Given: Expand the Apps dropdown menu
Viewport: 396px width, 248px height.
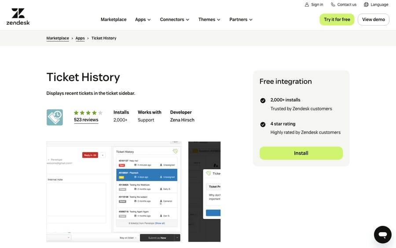Looking at the screenshot, I should coord(143,19).
